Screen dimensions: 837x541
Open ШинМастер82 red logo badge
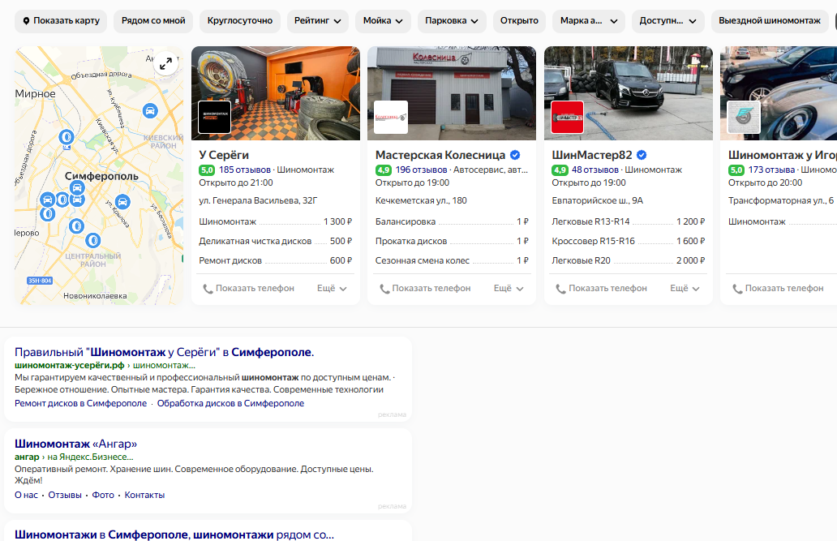(567, 117)
